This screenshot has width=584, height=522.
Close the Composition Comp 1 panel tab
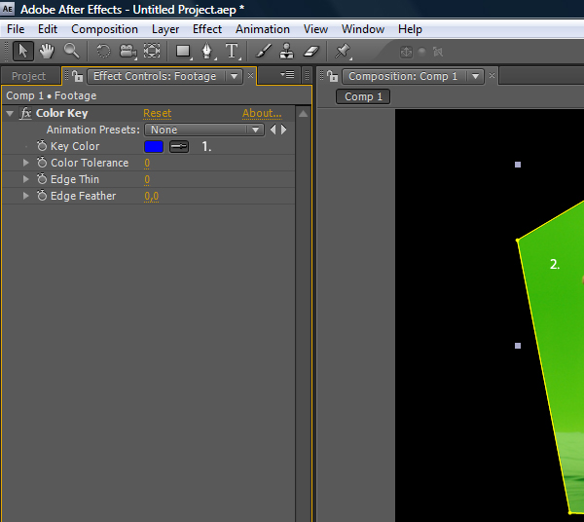pos(492,76)
